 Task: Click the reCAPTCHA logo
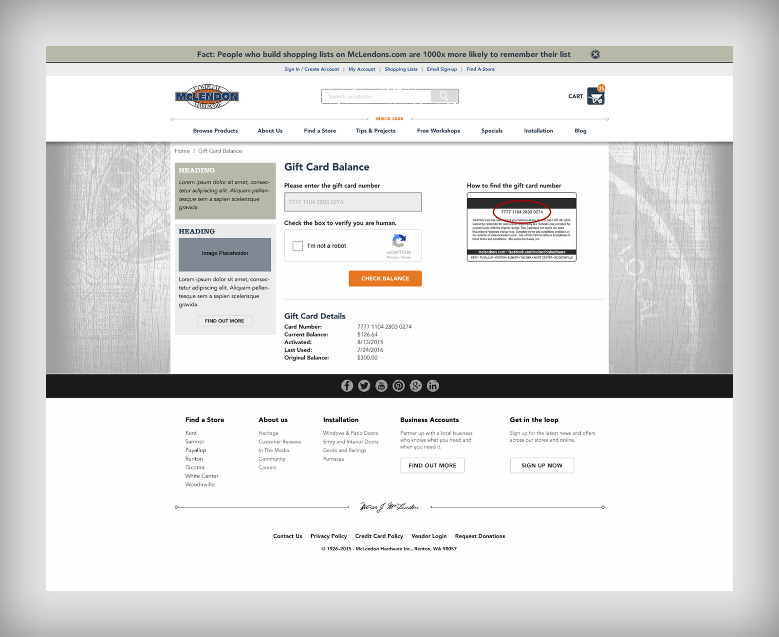click(x=399, y=241)
